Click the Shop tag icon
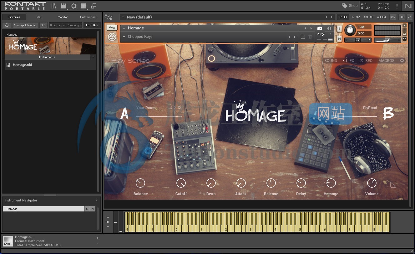The image size is (415, 254). (345, 6)
